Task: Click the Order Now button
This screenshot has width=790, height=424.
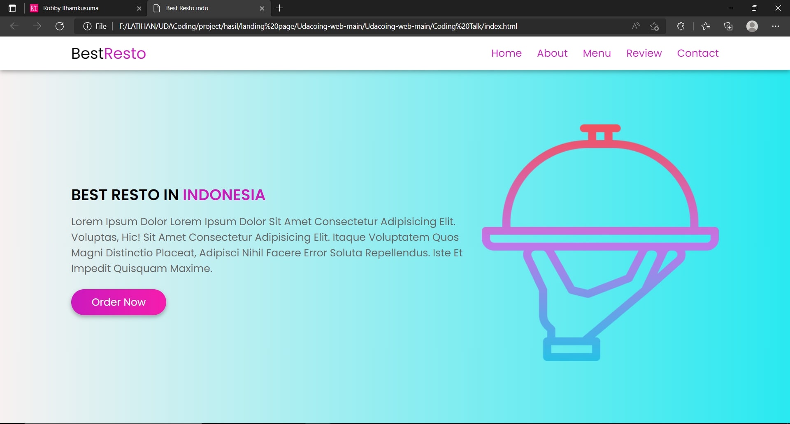Action: pos(118,302)
